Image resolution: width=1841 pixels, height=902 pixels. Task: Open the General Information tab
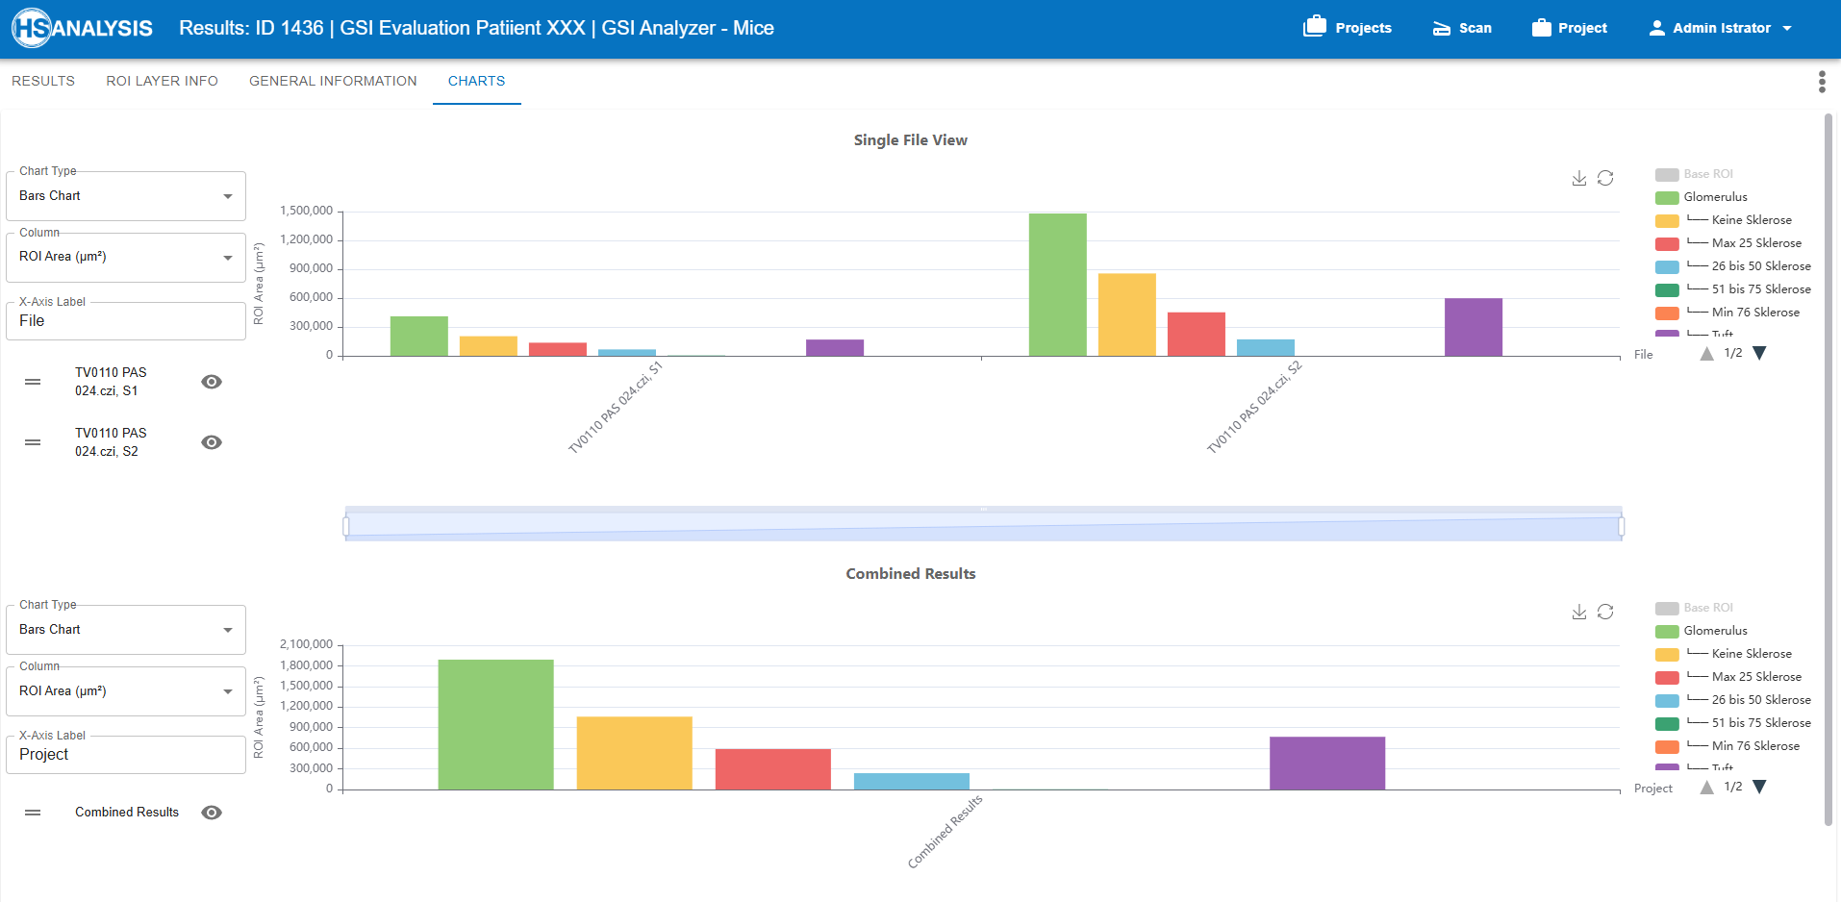[333, 82]
